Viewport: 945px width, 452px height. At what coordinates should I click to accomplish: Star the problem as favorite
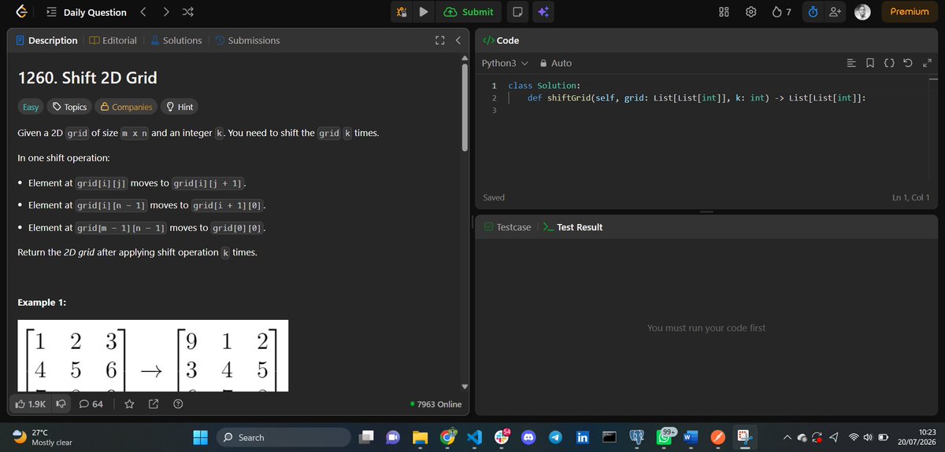129,404
